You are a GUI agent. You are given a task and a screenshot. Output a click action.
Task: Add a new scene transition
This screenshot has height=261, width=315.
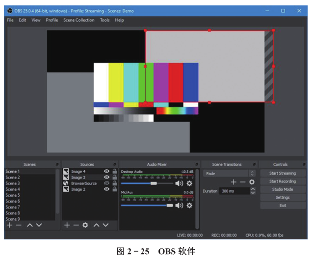click(x=234, y=182)
